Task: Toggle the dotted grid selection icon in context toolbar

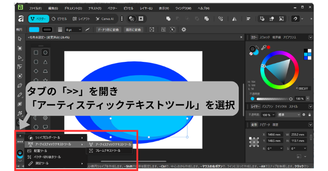Action: [164, 30]
